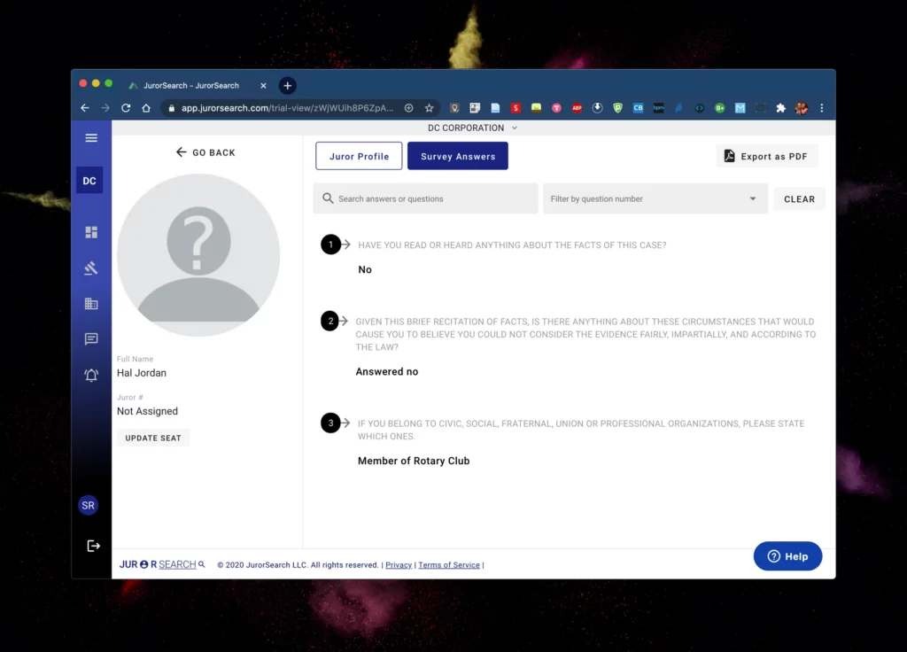Click the blue M mail extension icon
Image resolution: width=907 pixels, height=652 pixels.
click(x=740, y=108)
